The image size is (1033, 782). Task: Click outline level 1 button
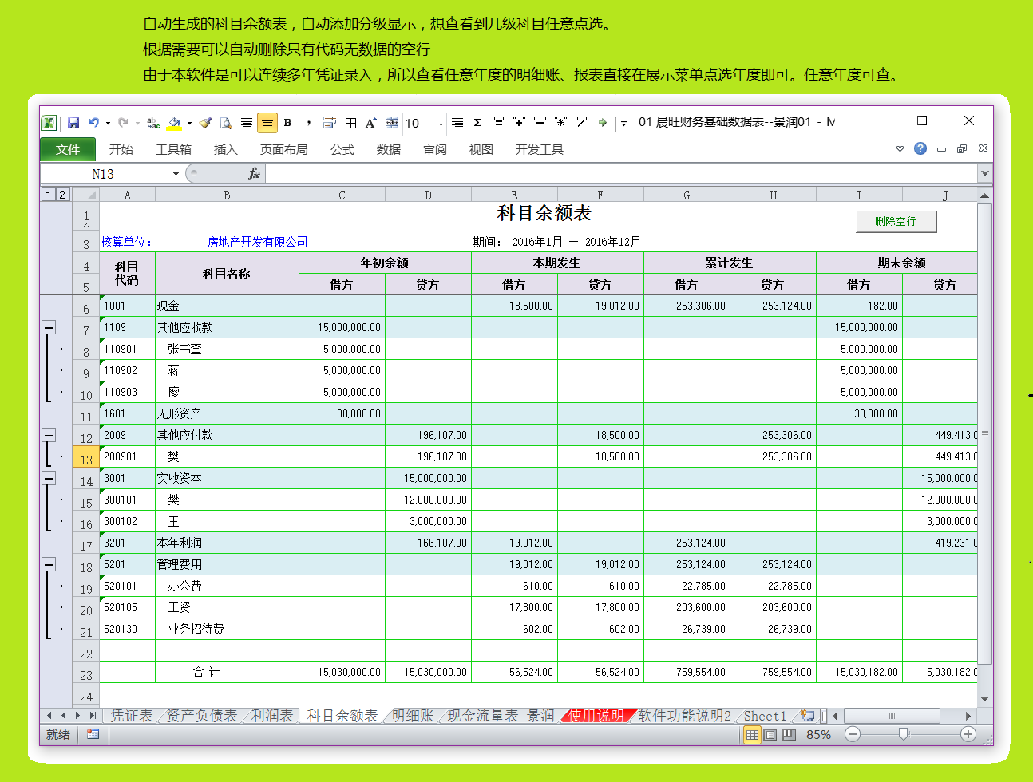click(x=48, y=194)
